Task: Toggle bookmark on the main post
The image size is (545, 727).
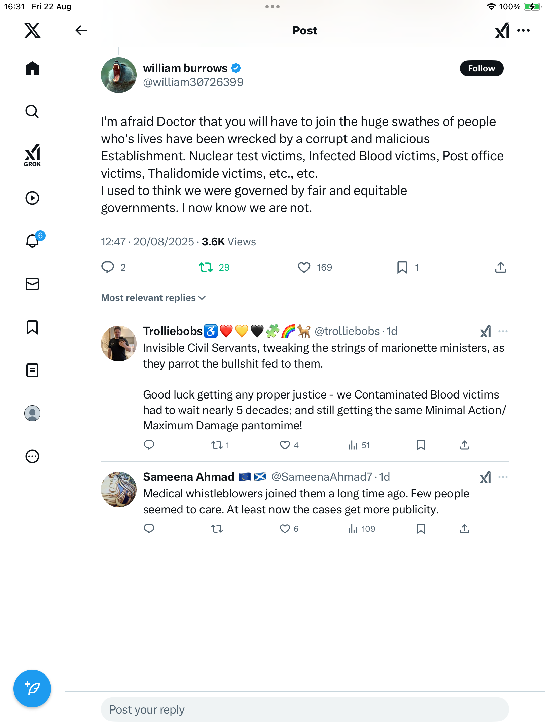Action: tap(402, 267)
